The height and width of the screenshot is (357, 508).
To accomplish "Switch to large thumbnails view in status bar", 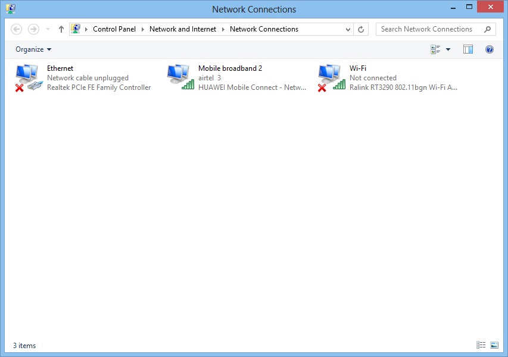I will click(x=495, y=345).
